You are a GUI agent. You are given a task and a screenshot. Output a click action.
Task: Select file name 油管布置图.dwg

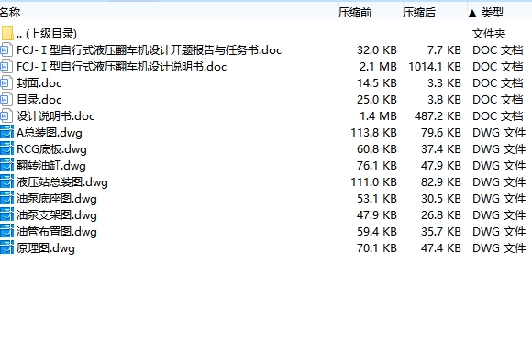(x=57, y=232)
